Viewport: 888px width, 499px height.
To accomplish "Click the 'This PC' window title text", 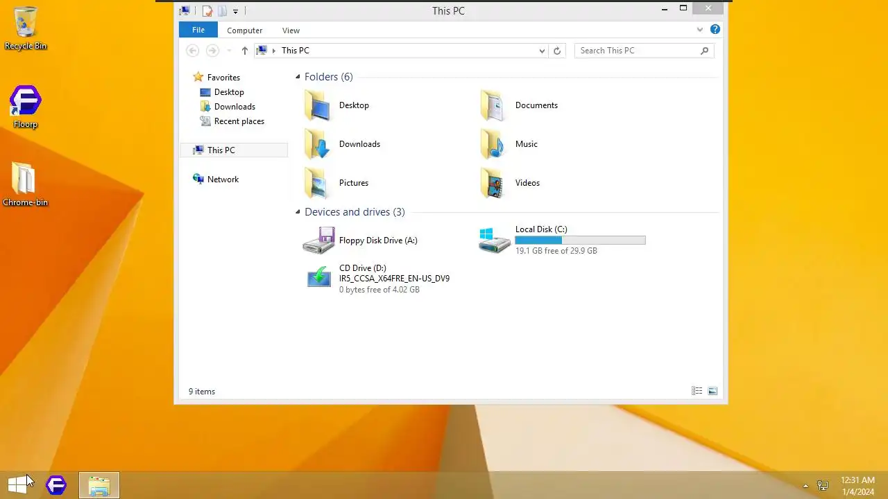I will (448, 11).
